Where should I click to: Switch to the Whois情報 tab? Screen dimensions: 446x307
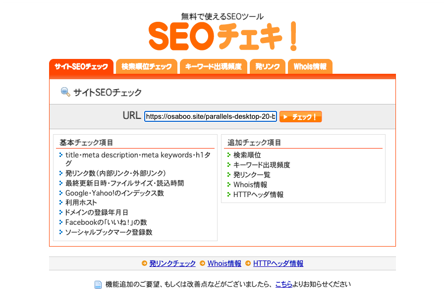point(310,66)
